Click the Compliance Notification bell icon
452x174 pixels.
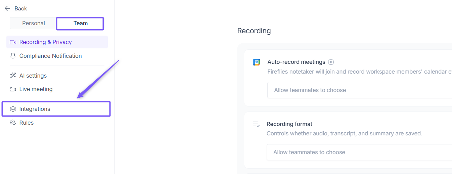[13, 56]
